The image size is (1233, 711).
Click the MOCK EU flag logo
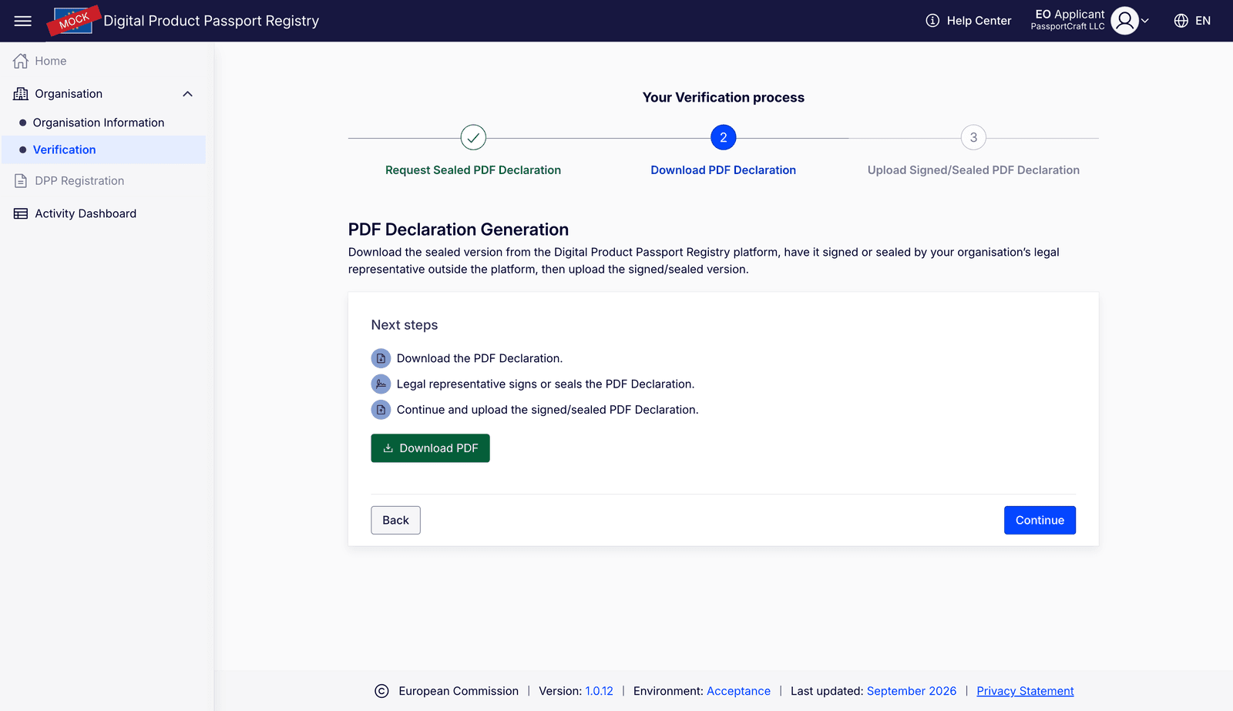pos(73,21)
